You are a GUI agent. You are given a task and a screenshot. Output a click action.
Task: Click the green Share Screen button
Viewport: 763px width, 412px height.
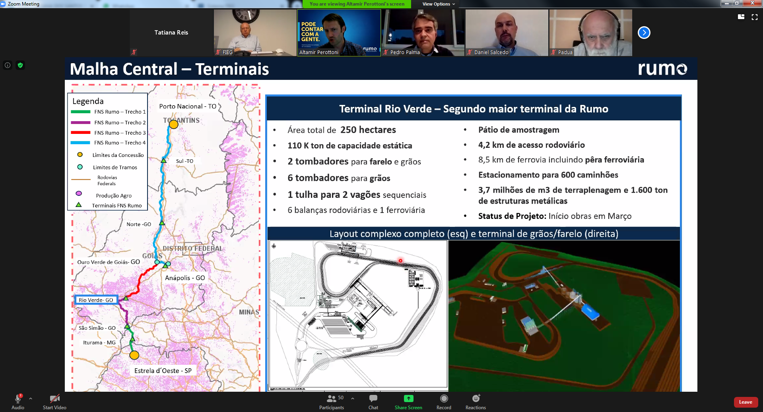pyautogui.click(x=408, y=402)
